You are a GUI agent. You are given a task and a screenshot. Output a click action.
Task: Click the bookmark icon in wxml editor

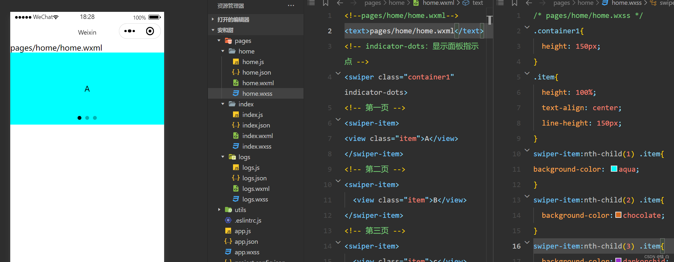click(326, 3)
